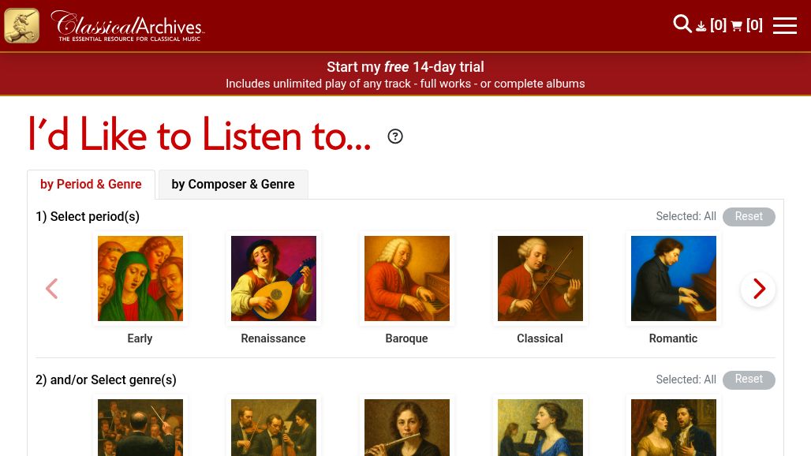811x456 pixels.
Task: Choose the Baroque period thumbnail
Action: (x=407, y=278)
